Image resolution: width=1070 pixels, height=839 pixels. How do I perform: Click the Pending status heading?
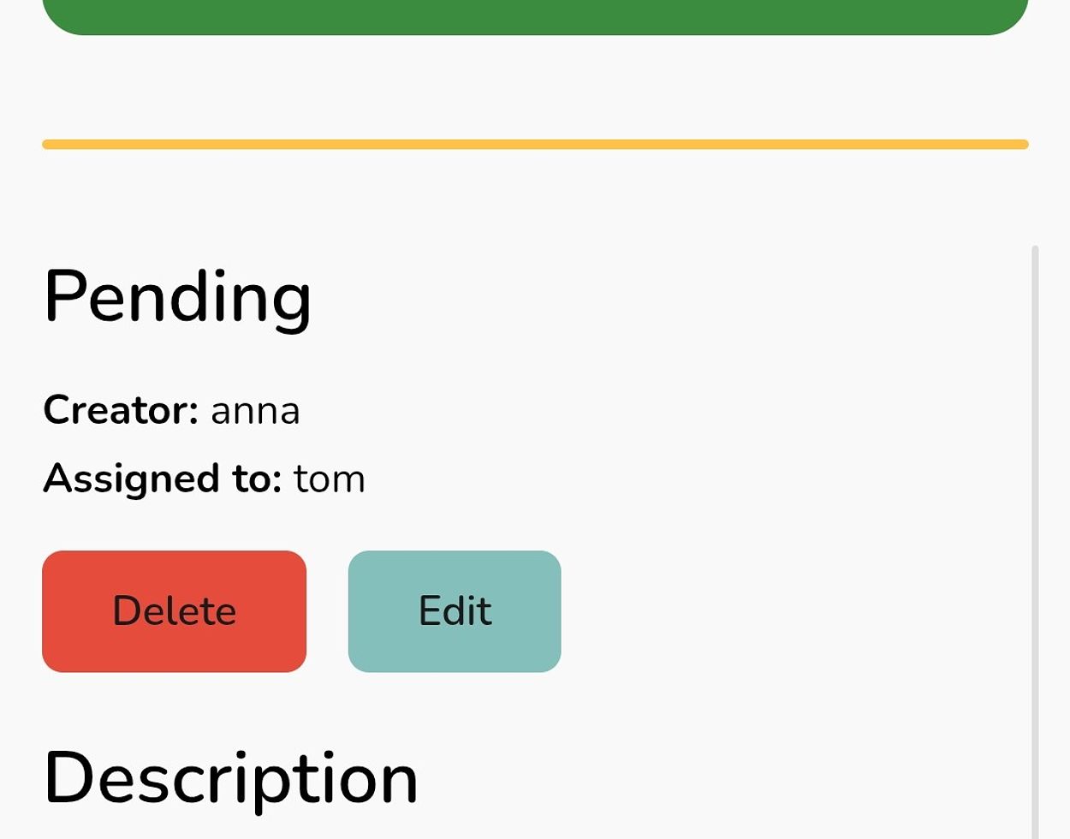click(x=177, y=296)
